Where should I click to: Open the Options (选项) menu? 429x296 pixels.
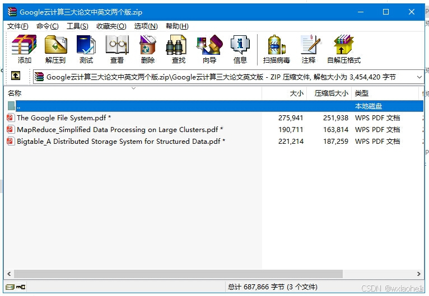click(146, 26)
